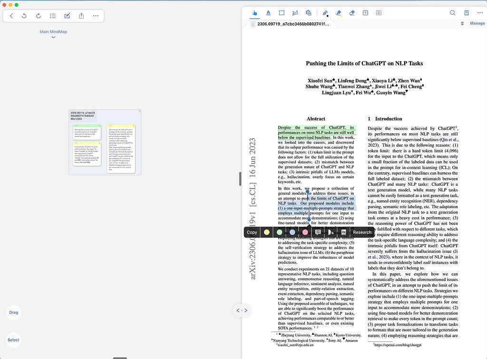Open search in the PDF toolbar
Viewport: 487px width, 359px height.
point(453,13)
